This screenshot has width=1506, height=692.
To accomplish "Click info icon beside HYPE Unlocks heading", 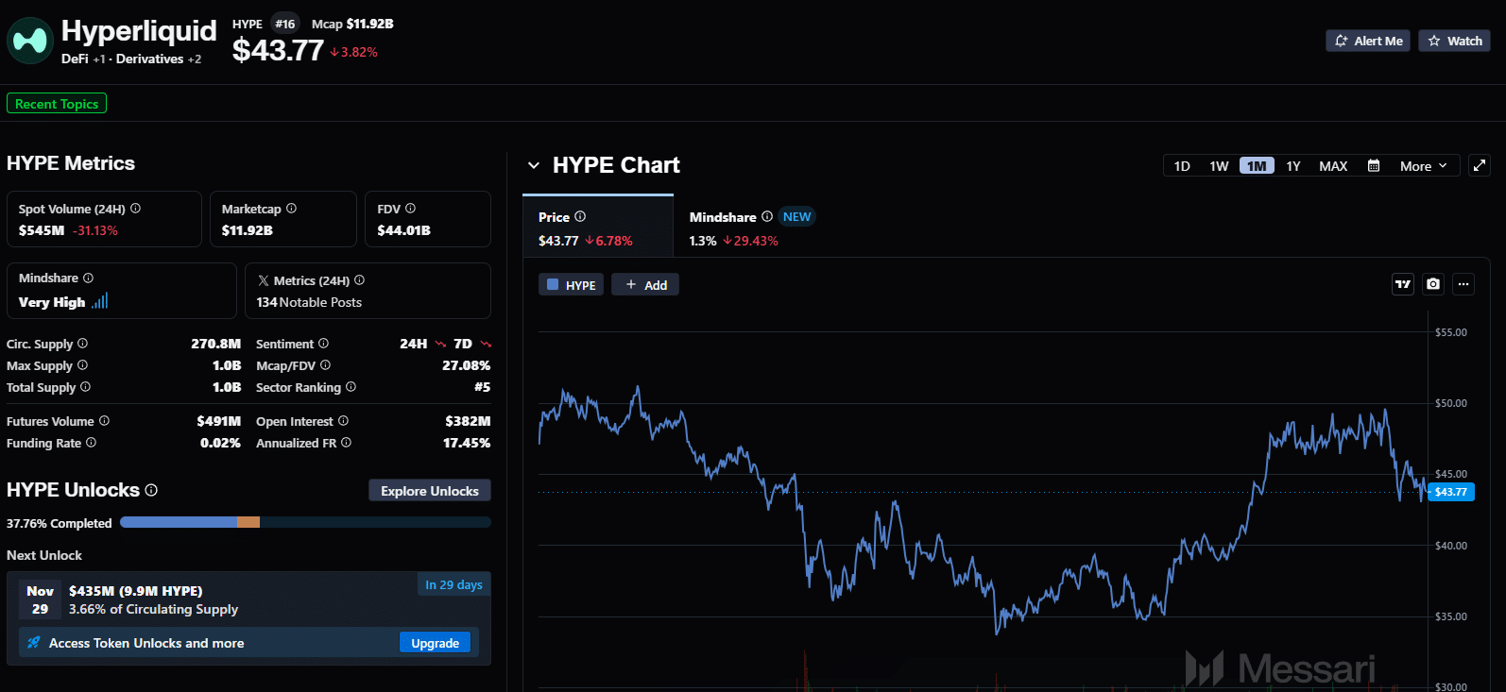I will tap(151, 490).
